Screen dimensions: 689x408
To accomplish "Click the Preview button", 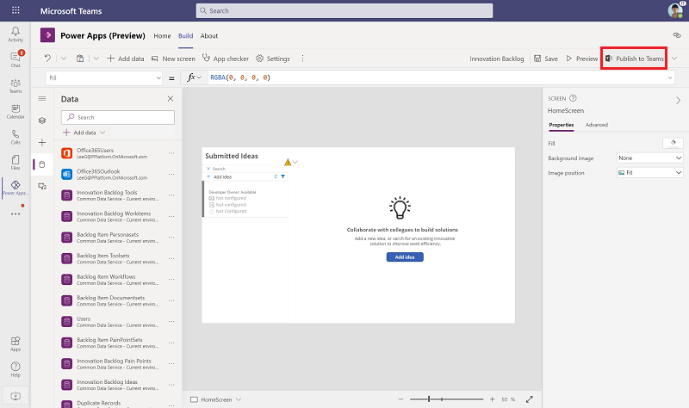I will tap(582, 59).
